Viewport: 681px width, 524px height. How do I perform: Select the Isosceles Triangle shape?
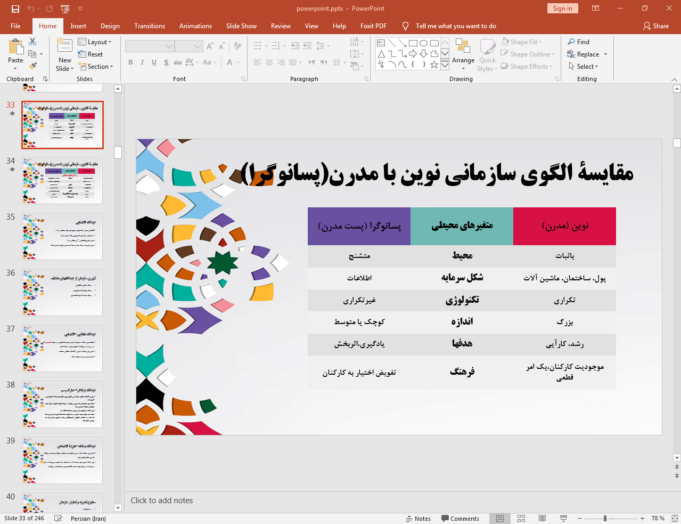coord(381,54)
